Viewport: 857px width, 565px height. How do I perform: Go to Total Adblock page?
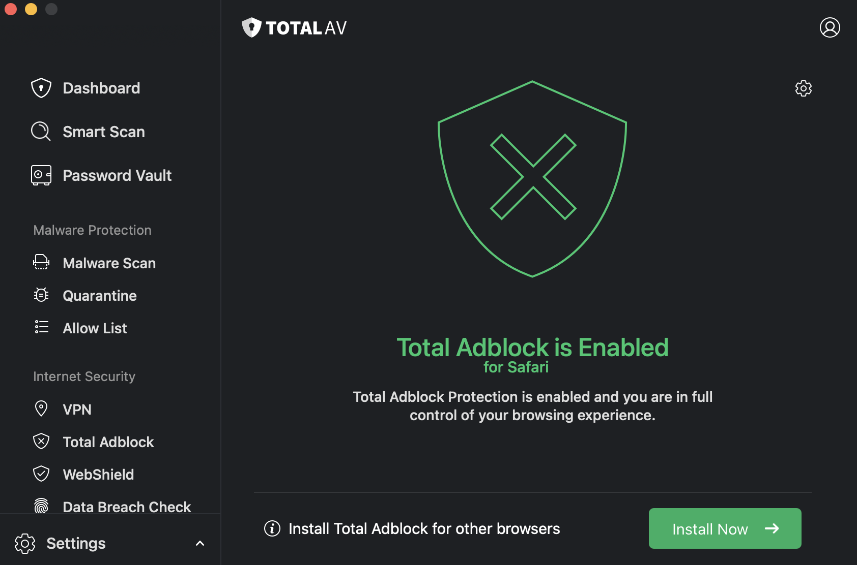pos(108,442)
